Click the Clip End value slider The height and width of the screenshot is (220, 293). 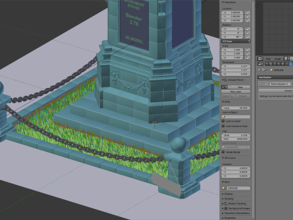click(x=236, y=139)
